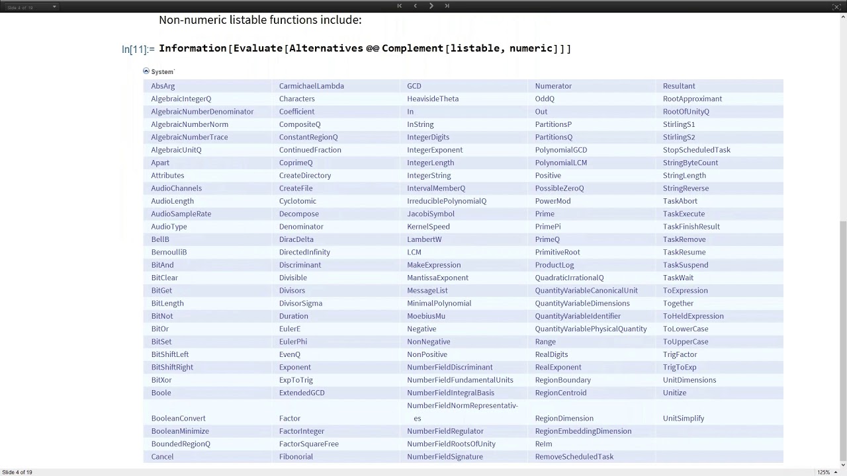Open the PowerMod symbol info

click(553, 201)
